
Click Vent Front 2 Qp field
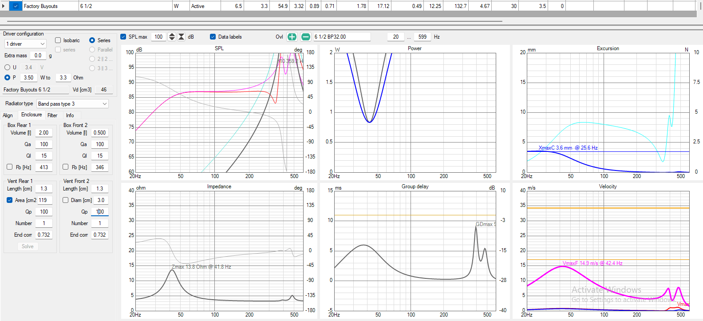click(x=100, y=212)
